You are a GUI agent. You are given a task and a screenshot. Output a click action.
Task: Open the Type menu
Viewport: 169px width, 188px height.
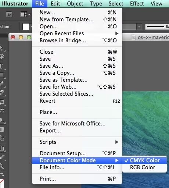tap(96, 4)
